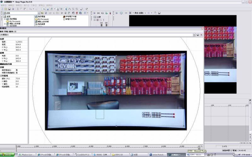Refresh the Explorer file list

click(46, 13)
